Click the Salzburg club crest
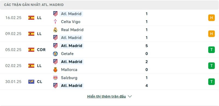This screenshot has width=219, height=106. pos(55,78)
